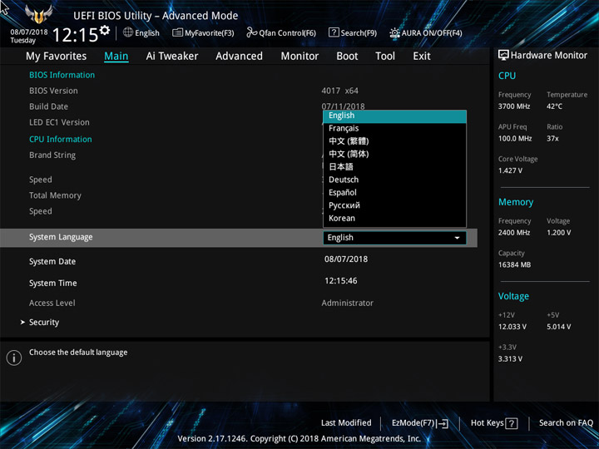The image size is (599, 449).
Task: Click the 1.427 V core voltage value
Action: [x=510, y=170]
